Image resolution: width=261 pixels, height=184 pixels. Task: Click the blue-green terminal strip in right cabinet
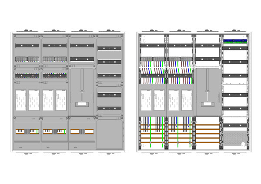[x=235, y=42]
